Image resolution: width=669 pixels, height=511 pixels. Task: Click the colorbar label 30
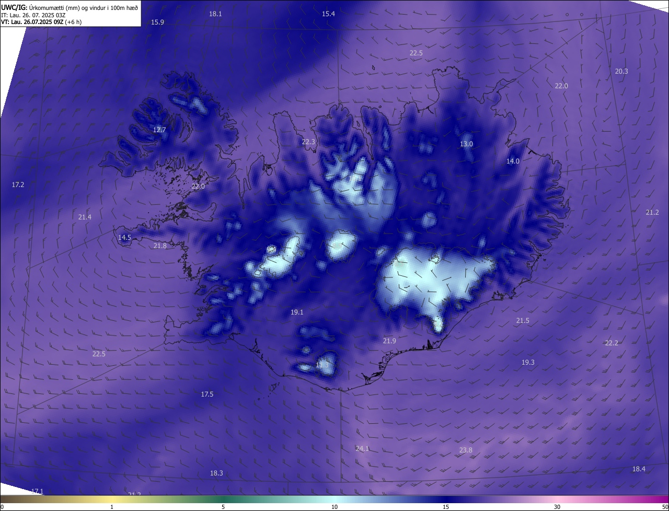click(557, 507)
